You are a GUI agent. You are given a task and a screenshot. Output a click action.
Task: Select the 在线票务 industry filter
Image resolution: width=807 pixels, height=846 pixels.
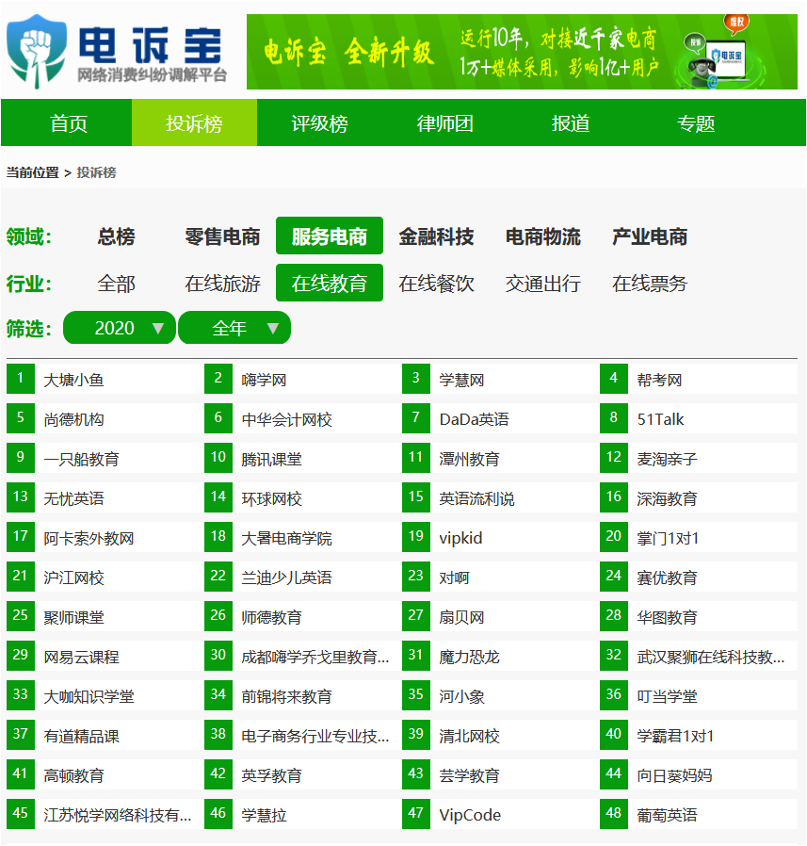650,284
